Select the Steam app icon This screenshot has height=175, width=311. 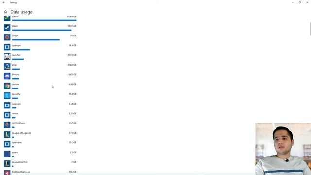click(7, 27)
